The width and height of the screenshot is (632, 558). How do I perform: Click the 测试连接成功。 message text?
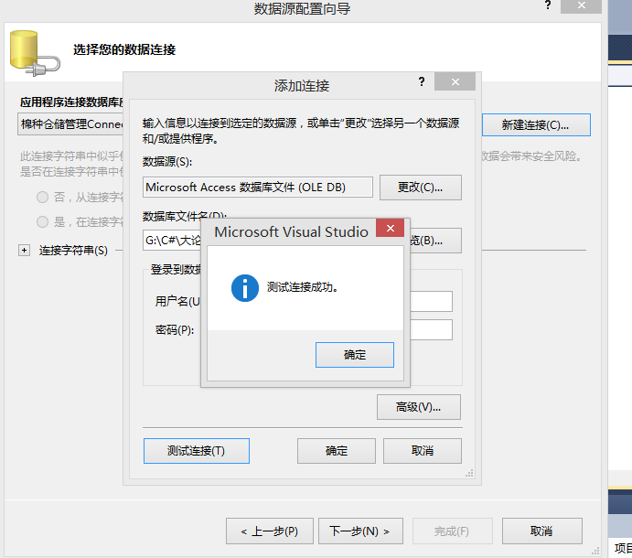tap(303, 287)
